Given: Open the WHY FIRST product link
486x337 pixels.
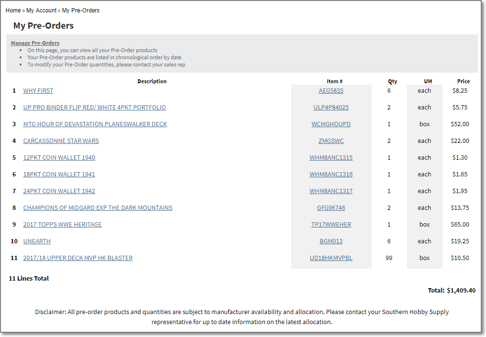Looking at the screenshot, I should [x=38, y=91].
